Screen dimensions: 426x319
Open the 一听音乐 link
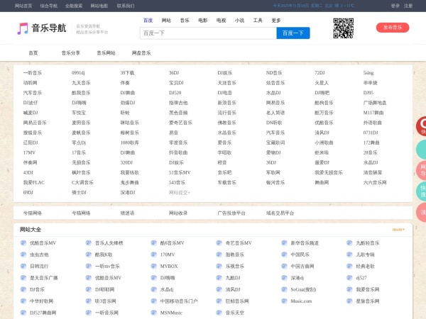click(33, 73)
